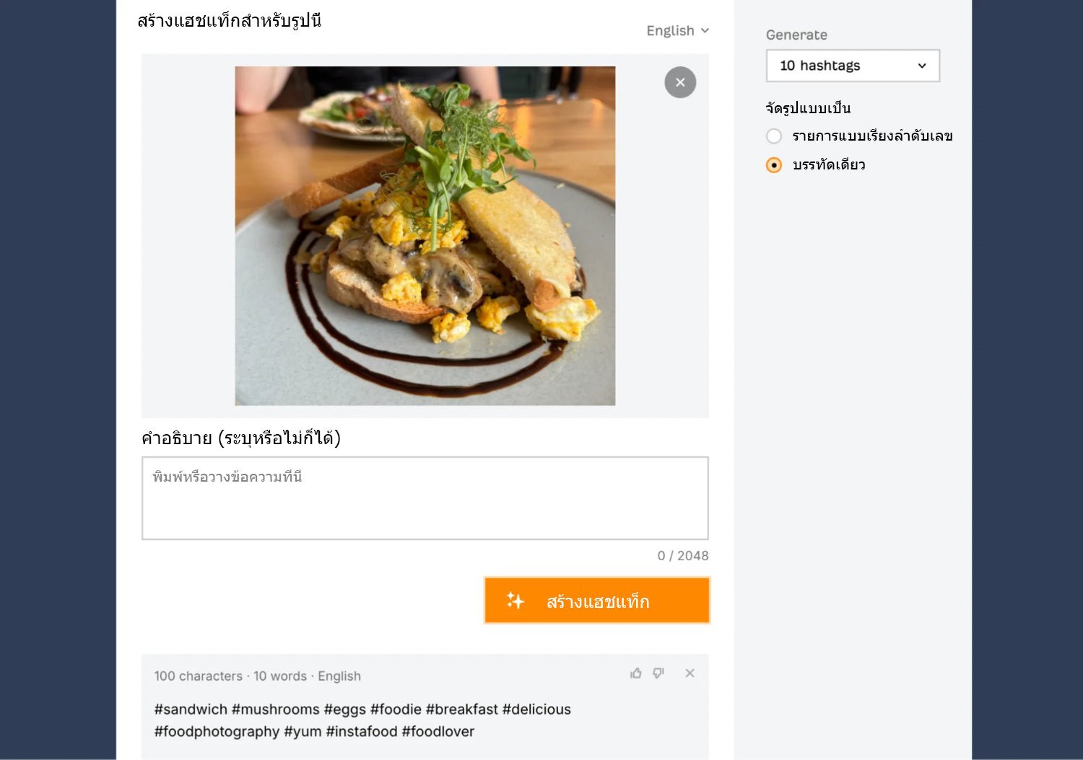The width and height of the screenshot is (1083, 760).
Task: Open the 10 hashtags dropdown
Action: [852, 66]
